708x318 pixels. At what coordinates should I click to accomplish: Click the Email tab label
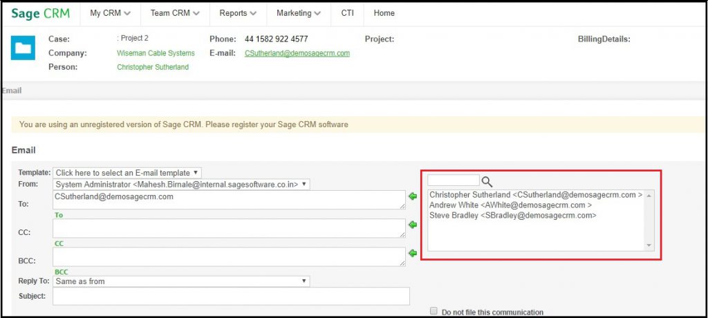coord(11,91)
